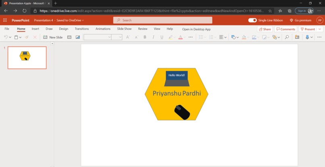Image resolution: width=325 pixels, height=167 pixels.
Task: Switch to the View tab
Action: (157, 29)
